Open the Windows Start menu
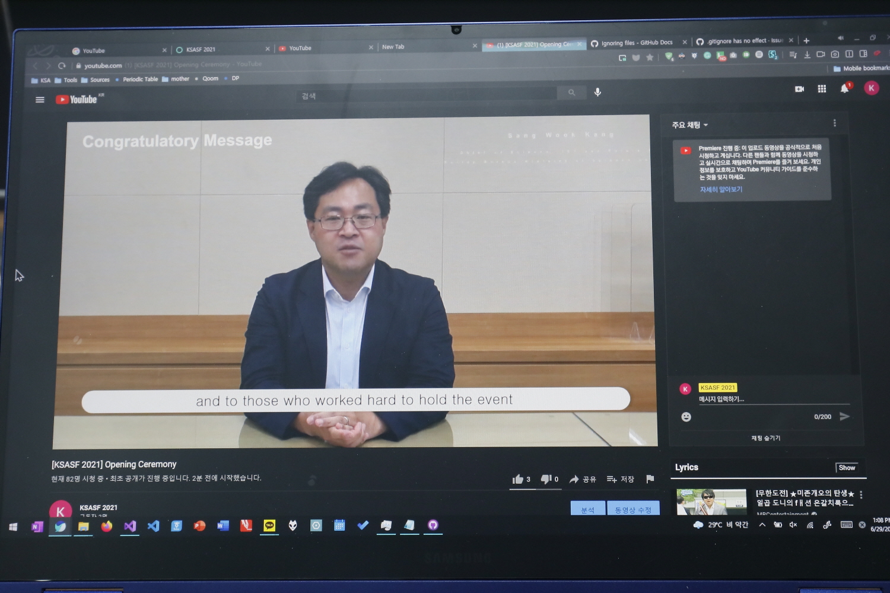 tap(13, 527)
